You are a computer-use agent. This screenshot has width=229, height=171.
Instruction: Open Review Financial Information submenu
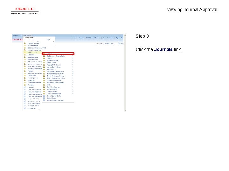click(x=55, y=78)
